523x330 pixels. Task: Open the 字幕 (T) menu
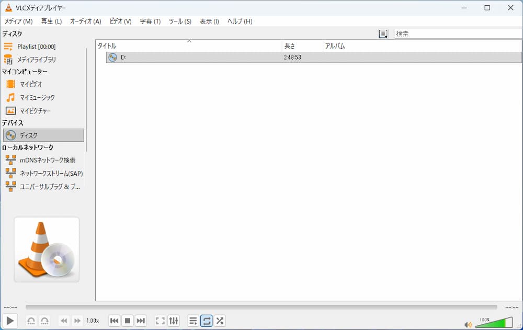[x=150, y=21]
